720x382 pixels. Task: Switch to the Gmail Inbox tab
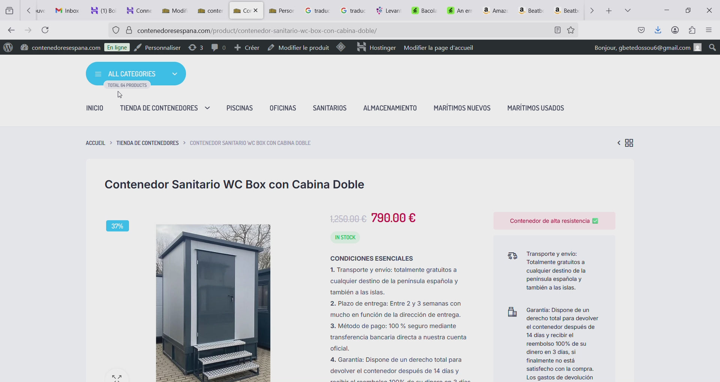(x=67, y=10)
